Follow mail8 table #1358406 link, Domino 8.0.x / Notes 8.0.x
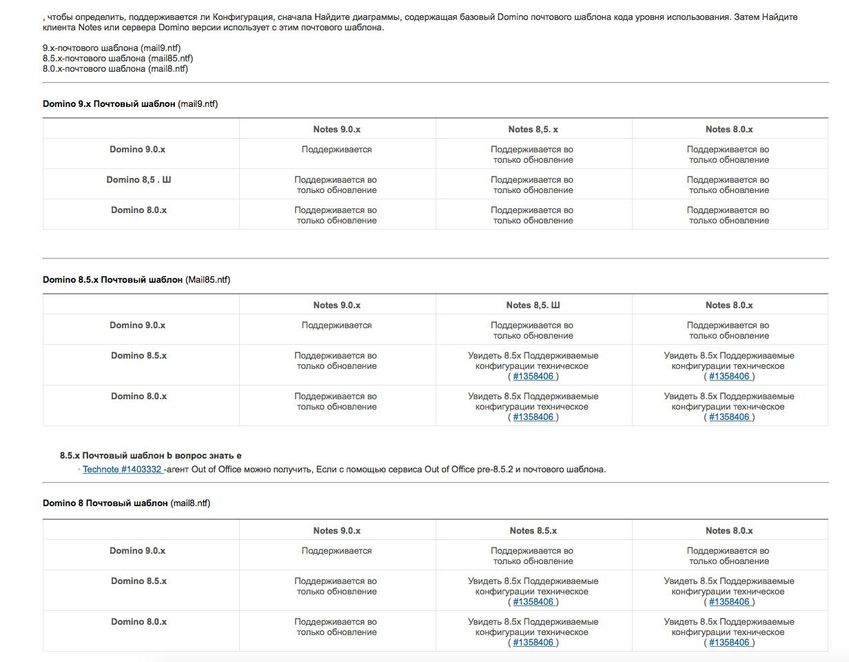This screenshot has height=662, width=849. pyautogui.click(x=730, y=643)
